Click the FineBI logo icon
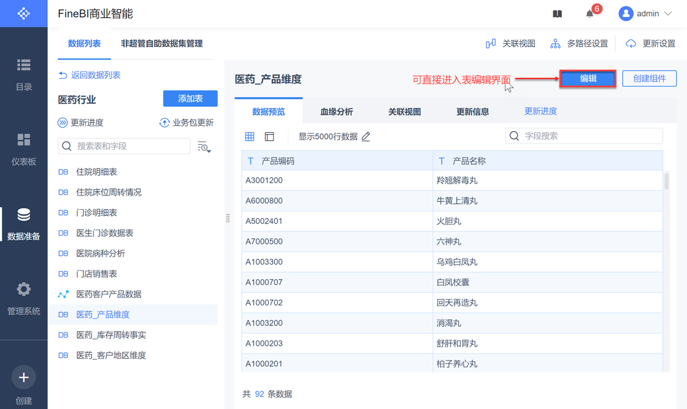 click(x=23, y=13)
